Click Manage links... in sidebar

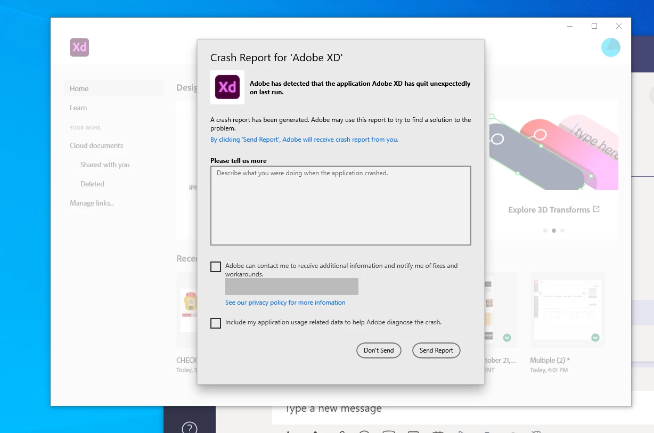92,203
